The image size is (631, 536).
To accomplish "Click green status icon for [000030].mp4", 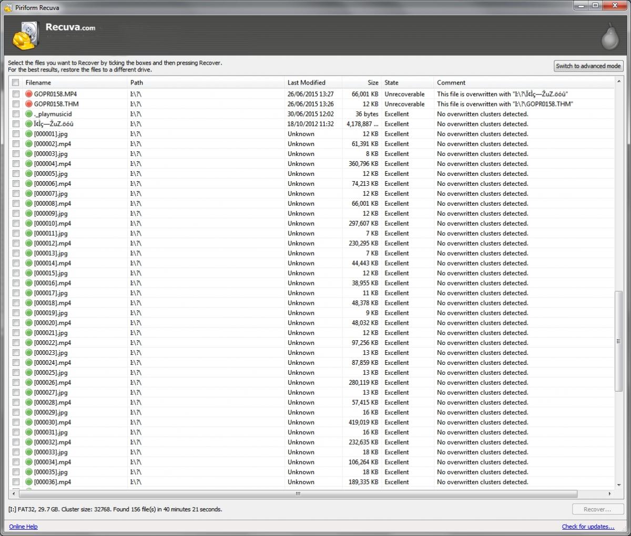I will 29,423.
